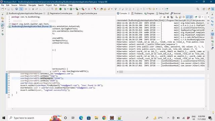Viewport: 215px width, 121px height.
Task: Click the New file toolbar icon
Action: click(3, 9)
